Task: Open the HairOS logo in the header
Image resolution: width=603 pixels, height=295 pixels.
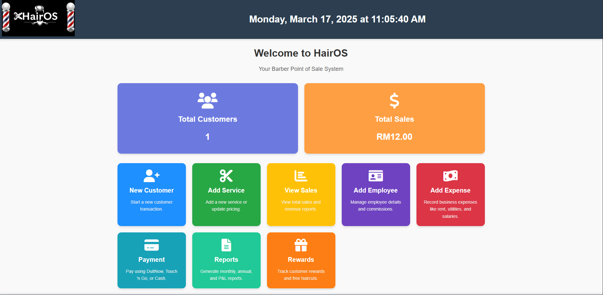Action: 38,18
